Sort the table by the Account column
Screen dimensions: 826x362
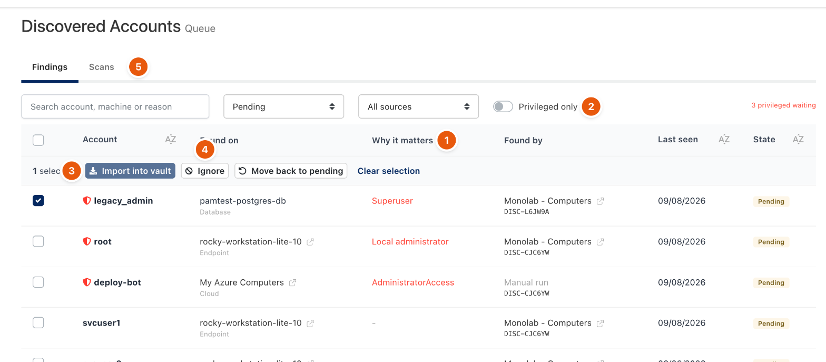170,140
